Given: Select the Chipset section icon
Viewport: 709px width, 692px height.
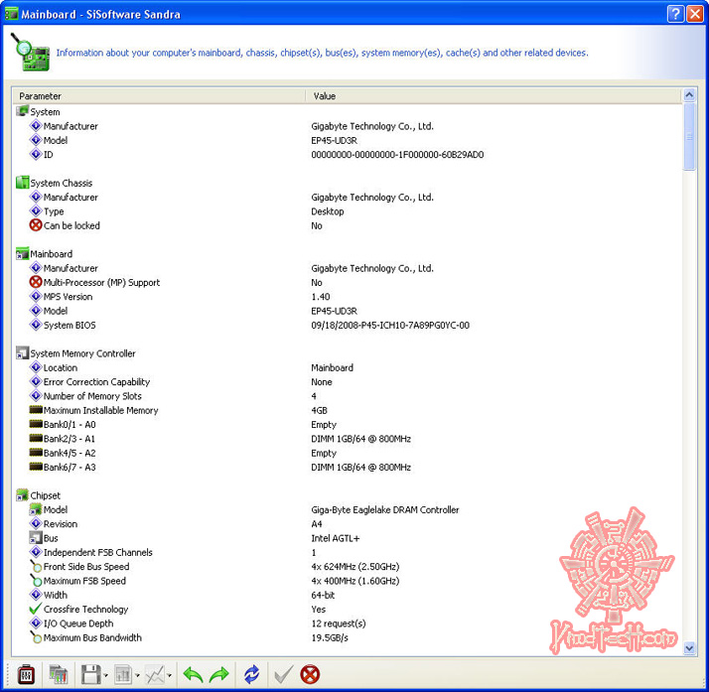Looking at the screenshot, I should point(22,495).
